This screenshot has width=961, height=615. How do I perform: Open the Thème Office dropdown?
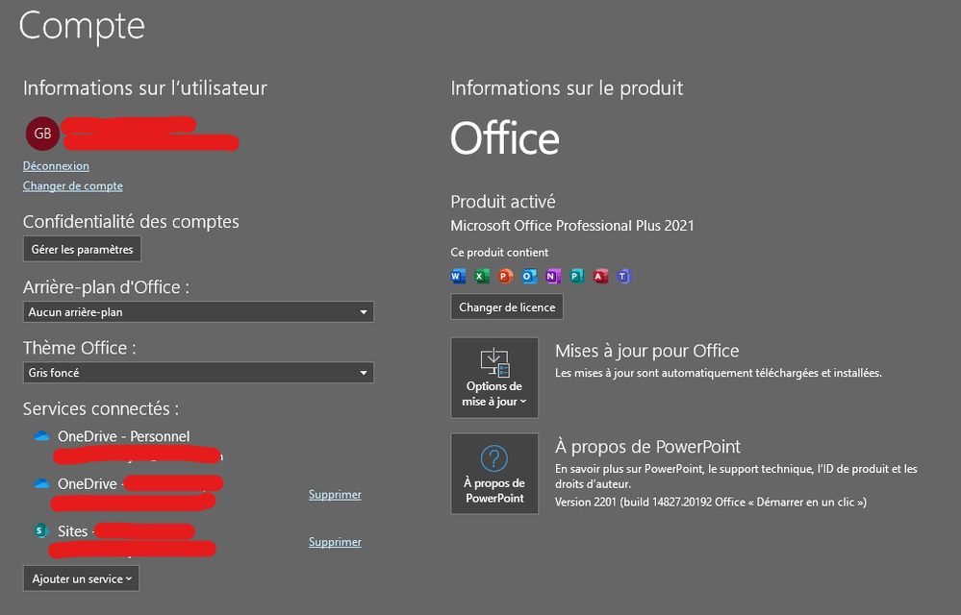tap(198, 373)
